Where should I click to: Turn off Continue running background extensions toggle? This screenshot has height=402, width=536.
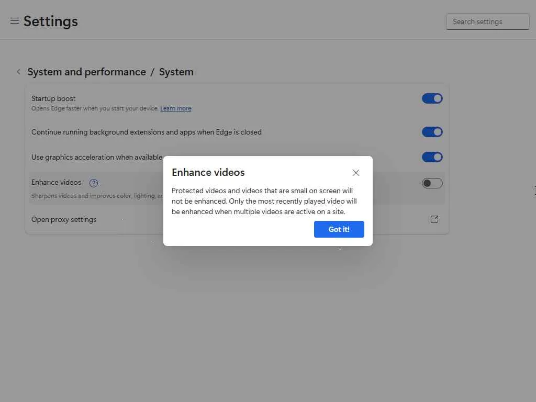[x=432, y=132]
